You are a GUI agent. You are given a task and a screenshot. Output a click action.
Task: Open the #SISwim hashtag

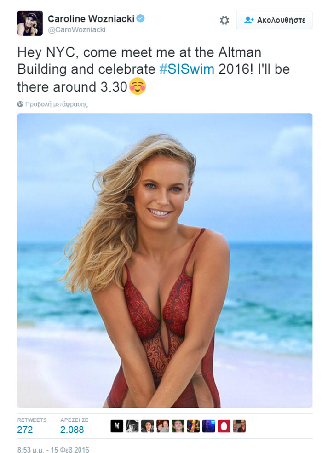pos(187,69)
